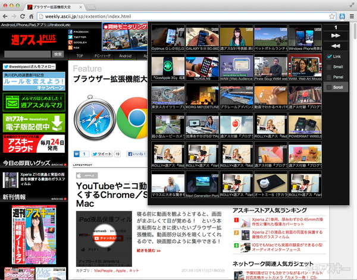Open the video extension icon in toolbar

click(x=342, y=17)
